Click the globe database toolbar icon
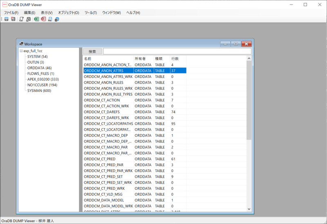 coord(57,19)
